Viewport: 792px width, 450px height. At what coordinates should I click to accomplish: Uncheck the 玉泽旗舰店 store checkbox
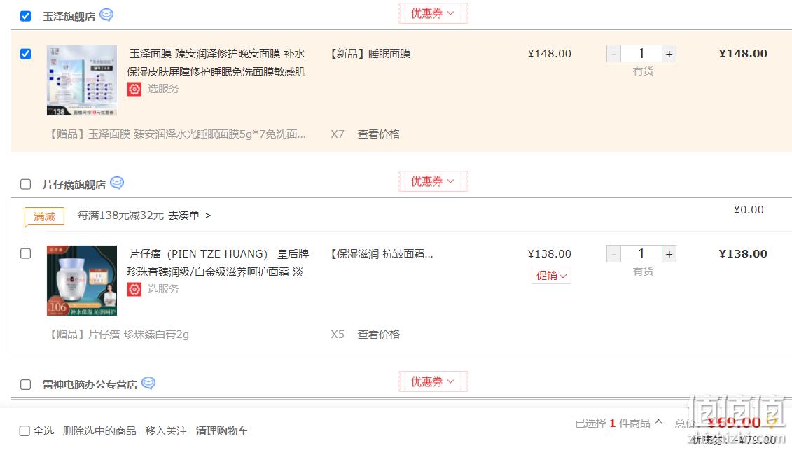click(x=26, y=16)
